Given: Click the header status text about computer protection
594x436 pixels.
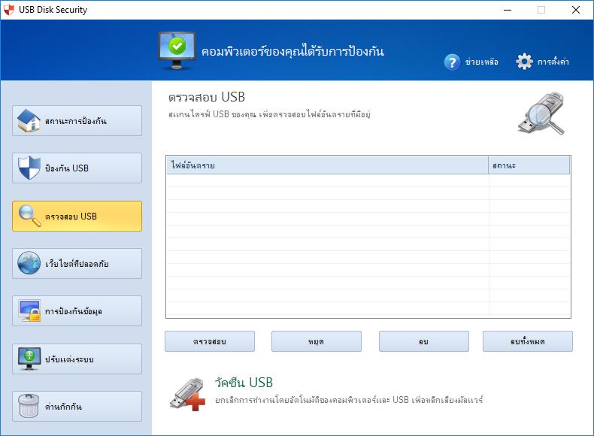Looking at the screenshot, I should tap(292, 51).
